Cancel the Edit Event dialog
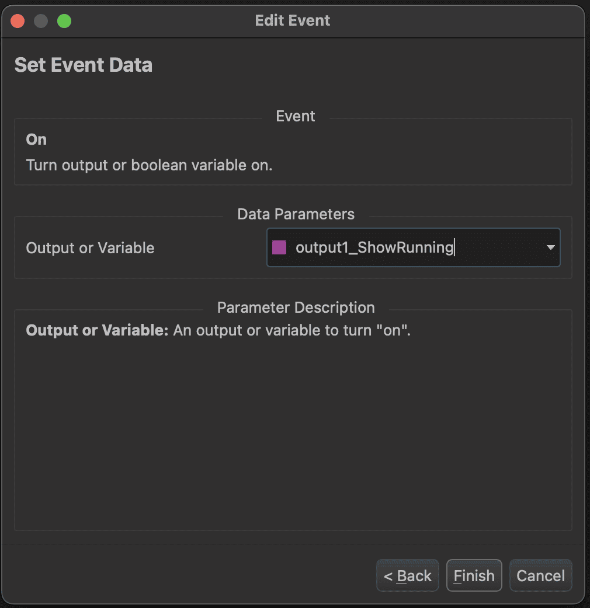590x608 pixels. (x=540, y=576)
